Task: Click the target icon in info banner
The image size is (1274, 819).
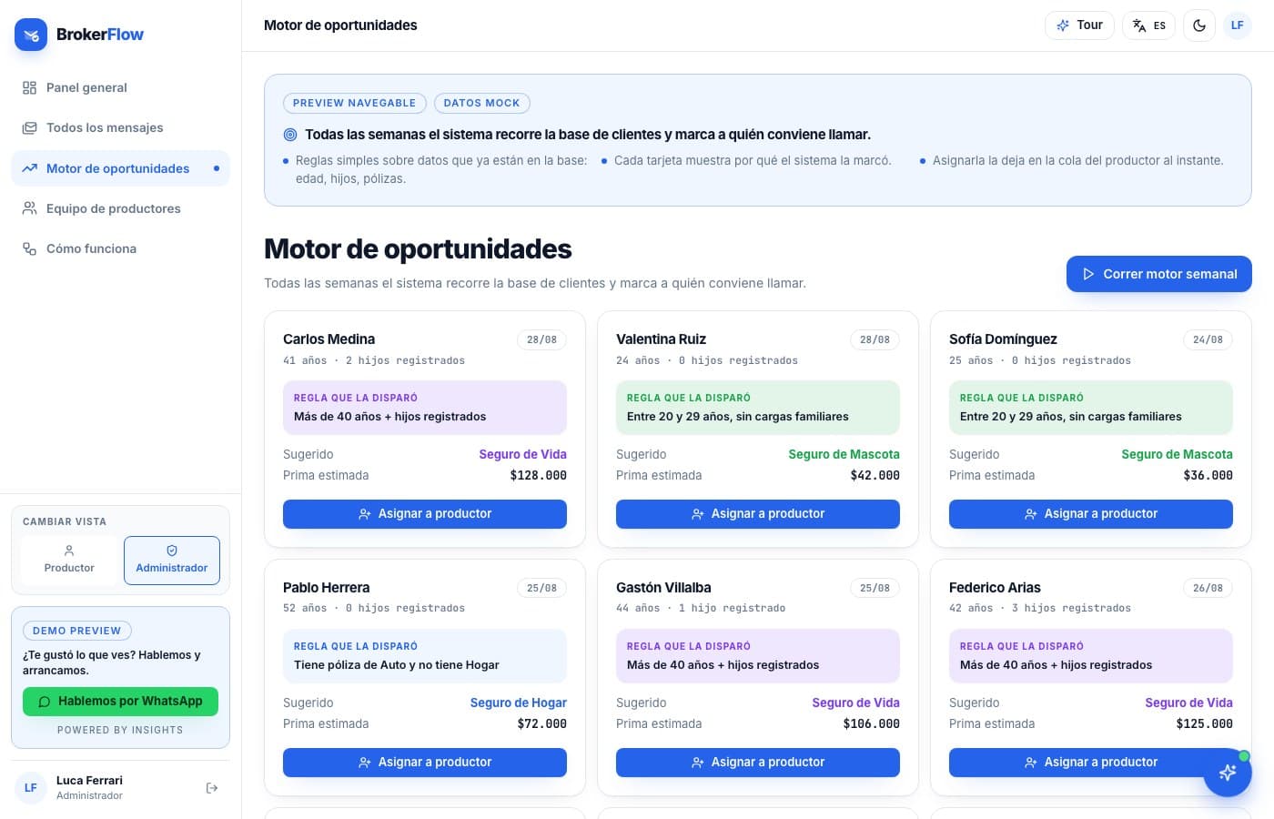Action: [290, 135]
